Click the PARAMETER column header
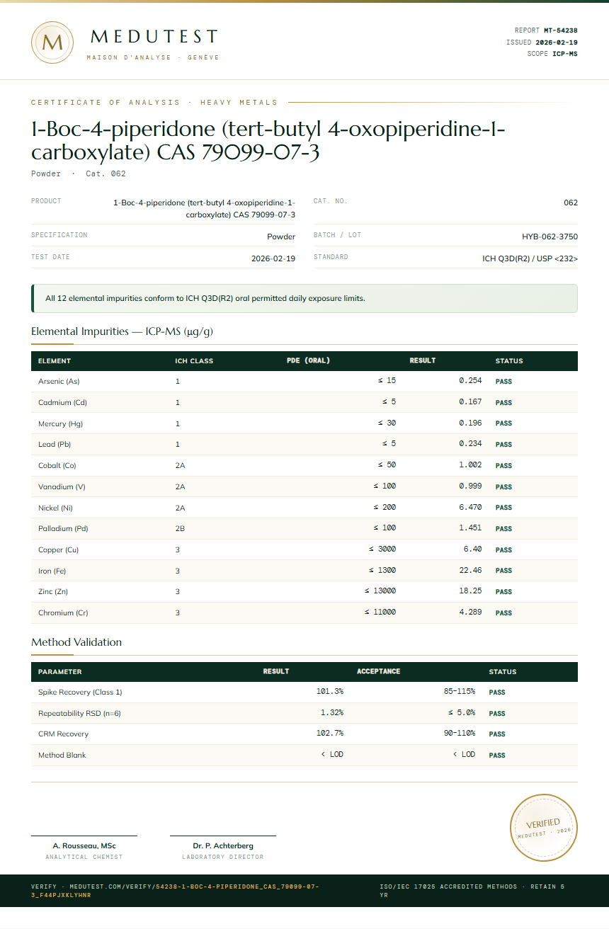Screen dimensions: 609x929 coord(59,672)
